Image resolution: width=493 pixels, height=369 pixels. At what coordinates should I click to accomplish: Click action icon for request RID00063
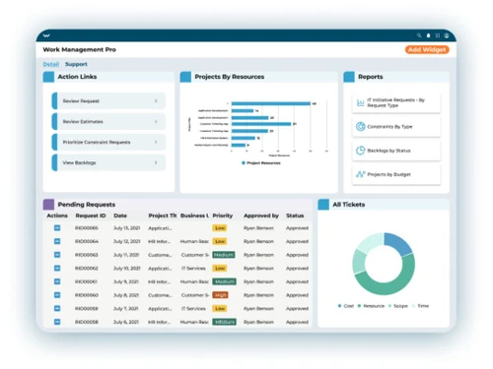(x=57, y=255)
